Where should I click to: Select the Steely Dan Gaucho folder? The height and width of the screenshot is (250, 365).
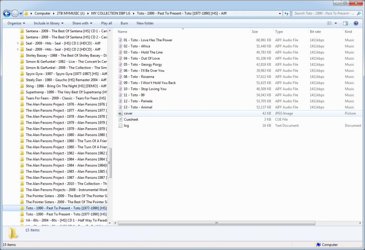click(x=66, y=80)
